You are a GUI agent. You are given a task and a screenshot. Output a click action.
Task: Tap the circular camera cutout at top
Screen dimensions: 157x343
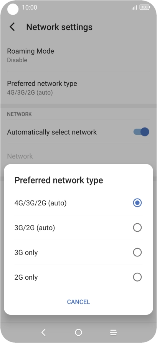point(13,9)
